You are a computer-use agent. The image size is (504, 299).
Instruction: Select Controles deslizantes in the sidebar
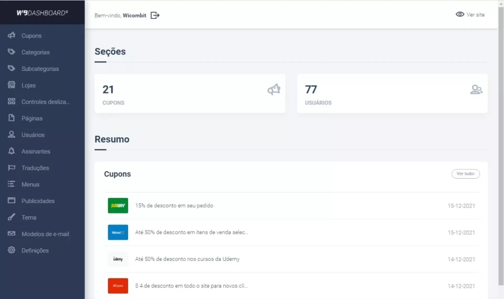pos(45,102)
